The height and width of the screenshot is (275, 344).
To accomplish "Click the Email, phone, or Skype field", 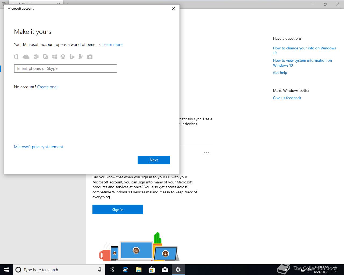I will (66, 68).
